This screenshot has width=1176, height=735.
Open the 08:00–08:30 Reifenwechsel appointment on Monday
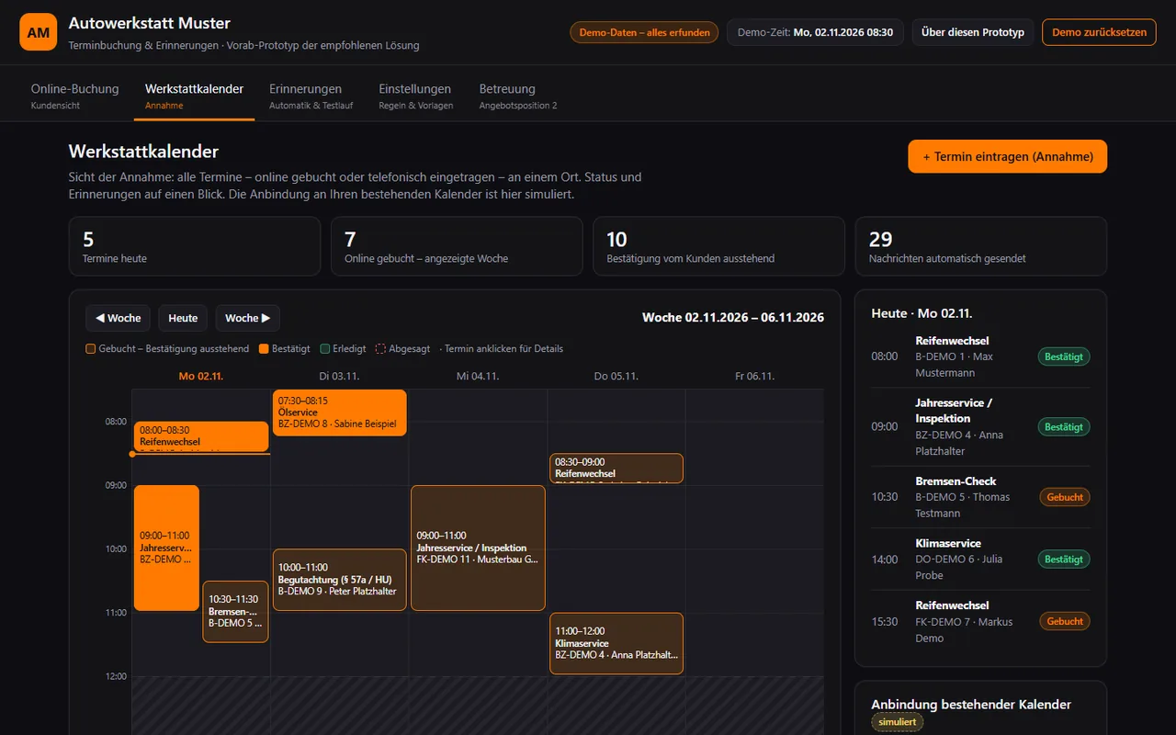201,436
